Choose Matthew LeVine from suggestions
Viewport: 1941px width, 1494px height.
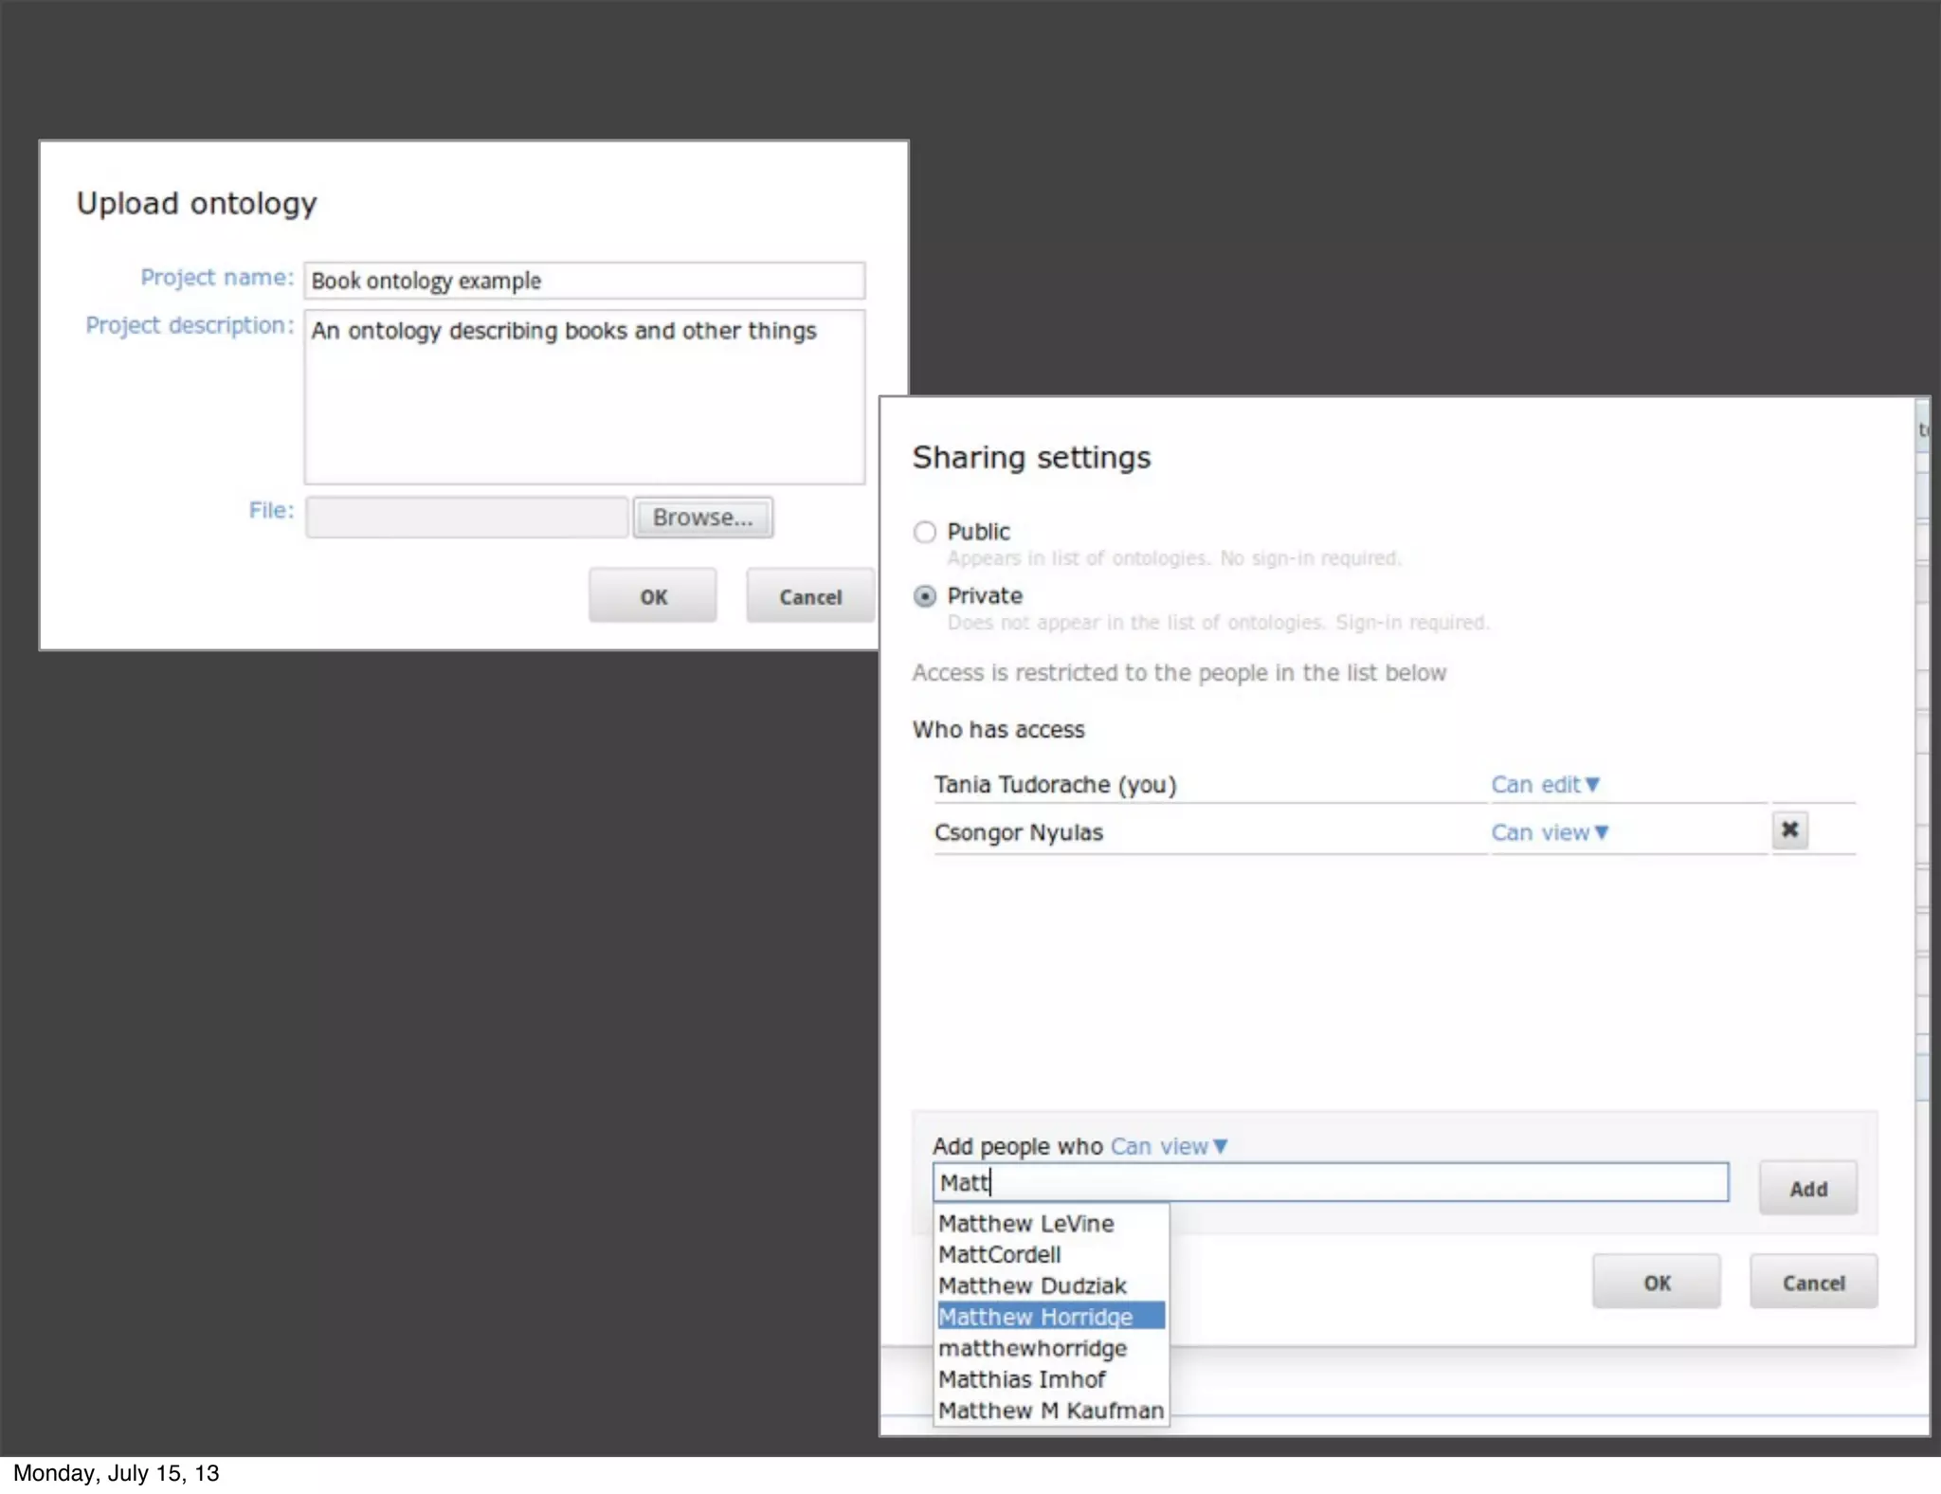point(1026,1224)
